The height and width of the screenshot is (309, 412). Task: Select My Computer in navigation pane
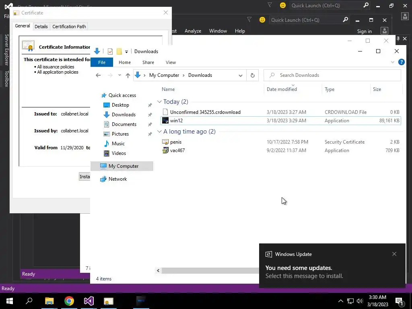pos(122,166)
